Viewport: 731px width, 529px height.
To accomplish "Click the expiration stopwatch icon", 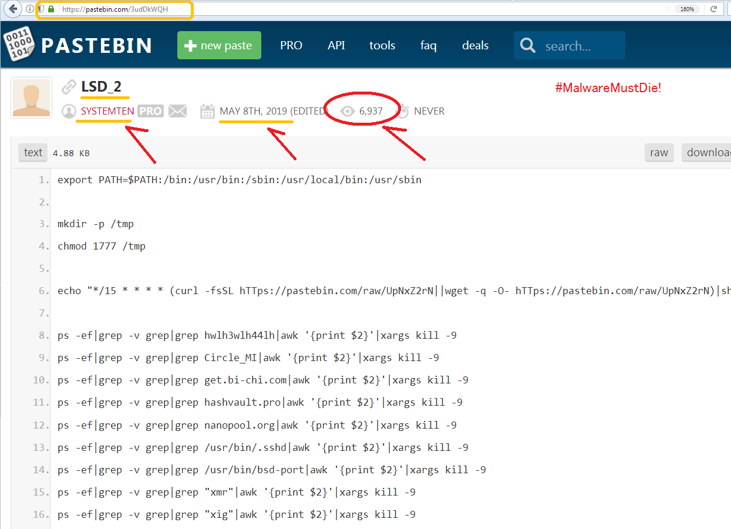I will tap(402, 111).
